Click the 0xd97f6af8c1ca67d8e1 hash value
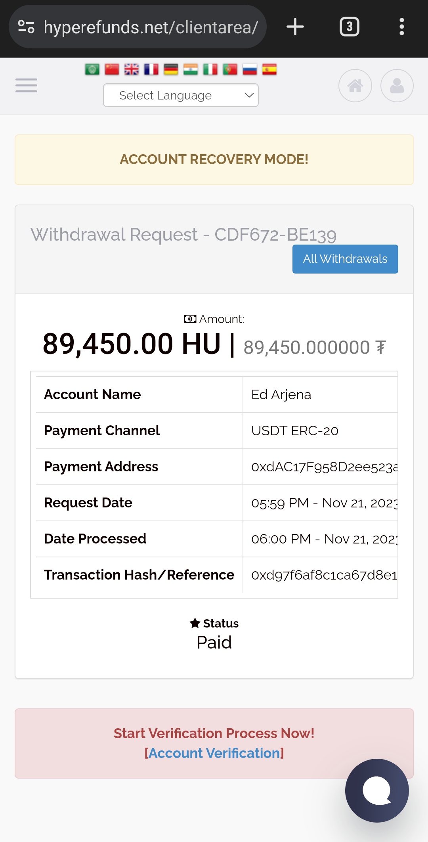The height and width of the screenshot is (842, 428). coord(324,575)
